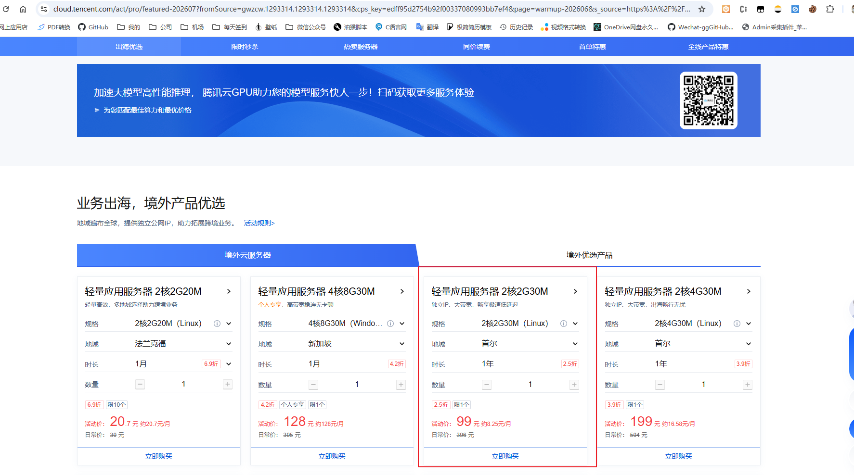Expand the 4核8G30M (Windo... spec dropdown
This screenshot has width=854, height=475.
pos(402,324)
